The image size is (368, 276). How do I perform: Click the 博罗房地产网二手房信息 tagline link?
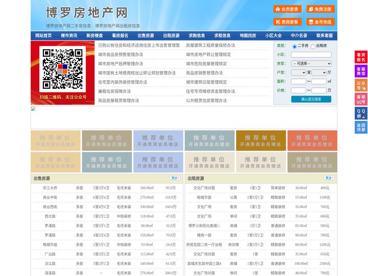pos(68,26)
